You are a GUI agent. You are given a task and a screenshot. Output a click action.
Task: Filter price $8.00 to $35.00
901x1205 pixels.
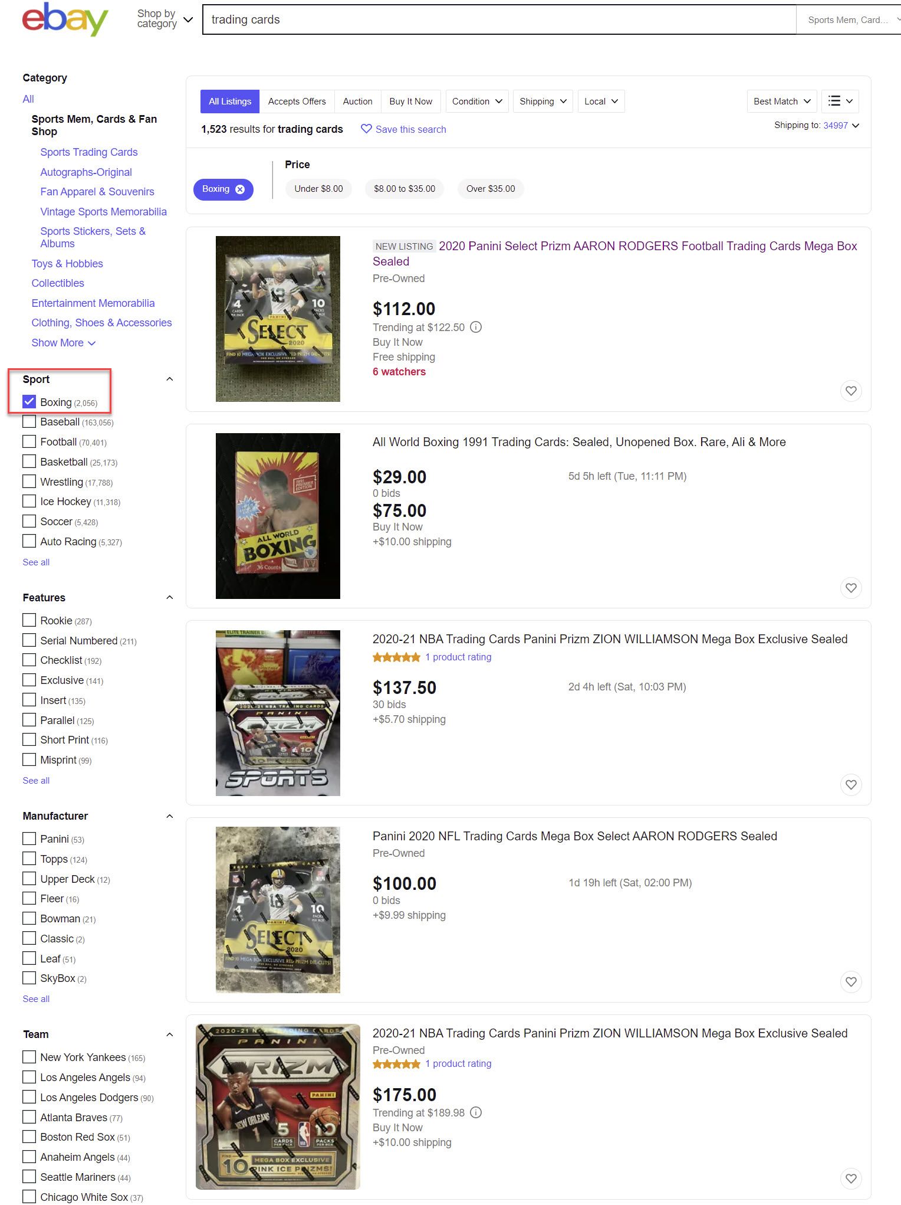[x=405, y=189]
